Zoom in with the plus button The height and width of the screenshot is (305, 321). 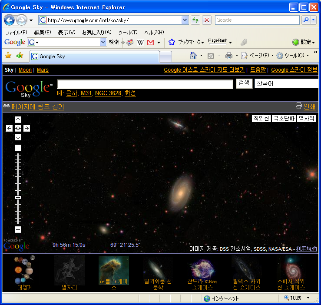pos(18,148)
